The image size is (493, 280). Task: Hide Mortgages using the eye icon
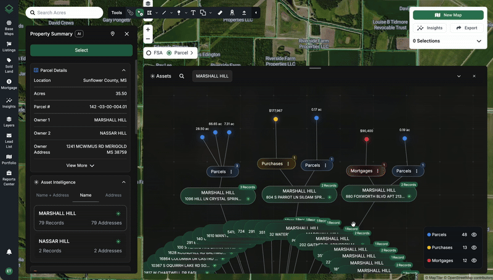[x=475, y=260]
